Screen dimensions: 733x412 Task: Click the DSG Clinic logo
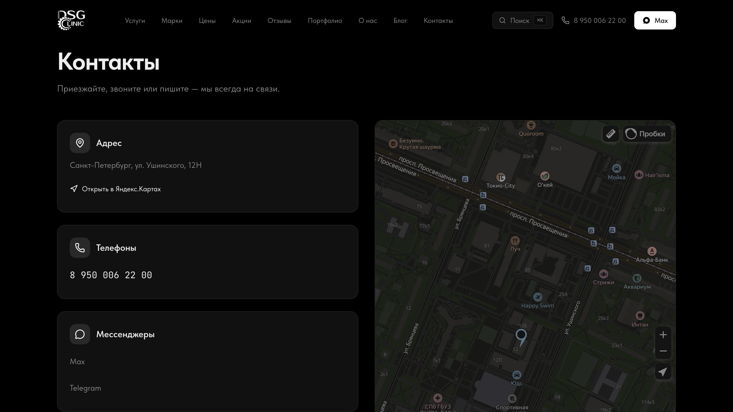click(72, 20)
